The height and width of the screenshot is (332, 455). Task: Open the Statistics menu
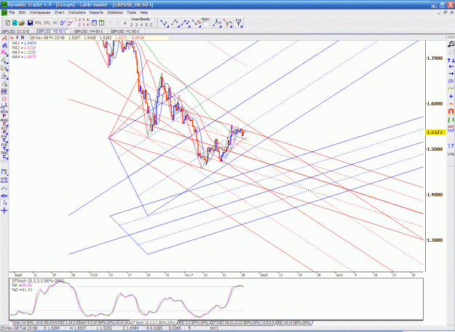pos(115,12)
